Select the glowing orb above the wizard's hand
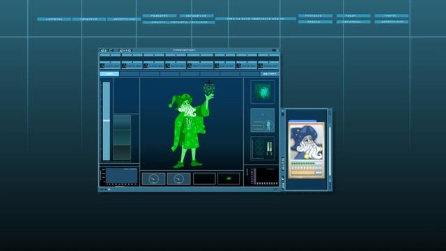Viewport: 446px width, 251px height. (x=209, y=88)
